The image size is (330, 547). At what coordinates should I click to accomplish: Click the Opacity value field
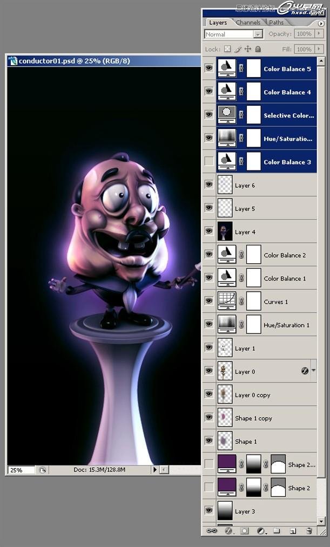(x=305, y=33)
